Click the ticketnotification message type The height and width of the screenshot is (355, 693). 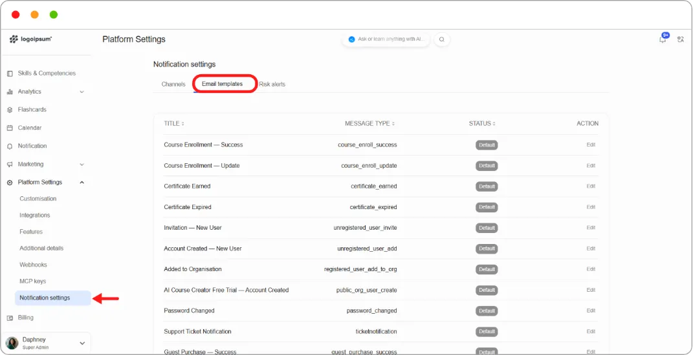click(376, 332)
